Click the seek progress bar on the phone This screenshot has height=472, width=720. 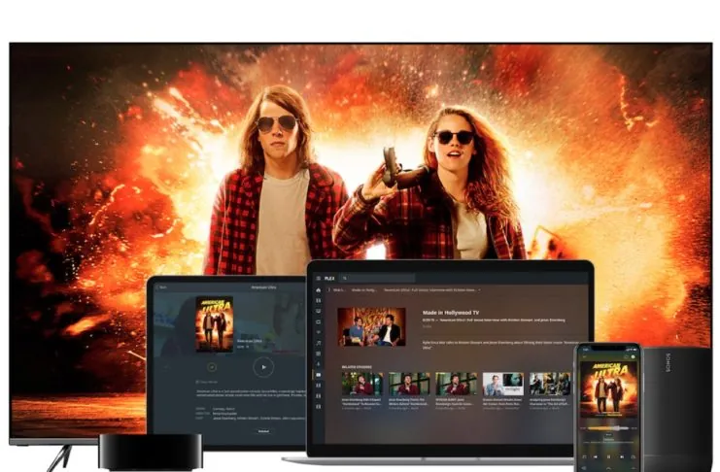point(608,428)
